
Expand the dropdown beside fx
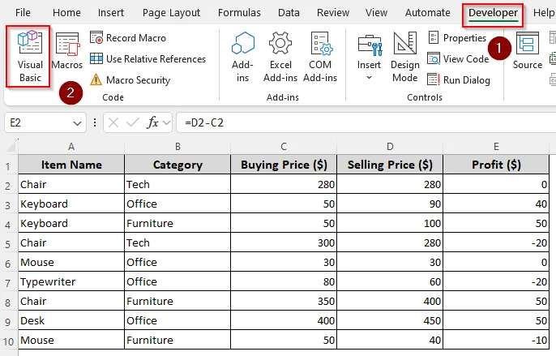tap(166, 122)
